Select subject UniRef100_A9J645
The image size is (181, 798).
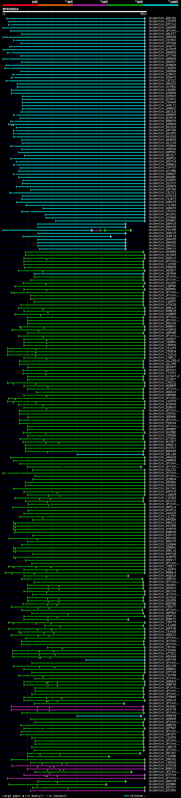(x=162, y=255)
